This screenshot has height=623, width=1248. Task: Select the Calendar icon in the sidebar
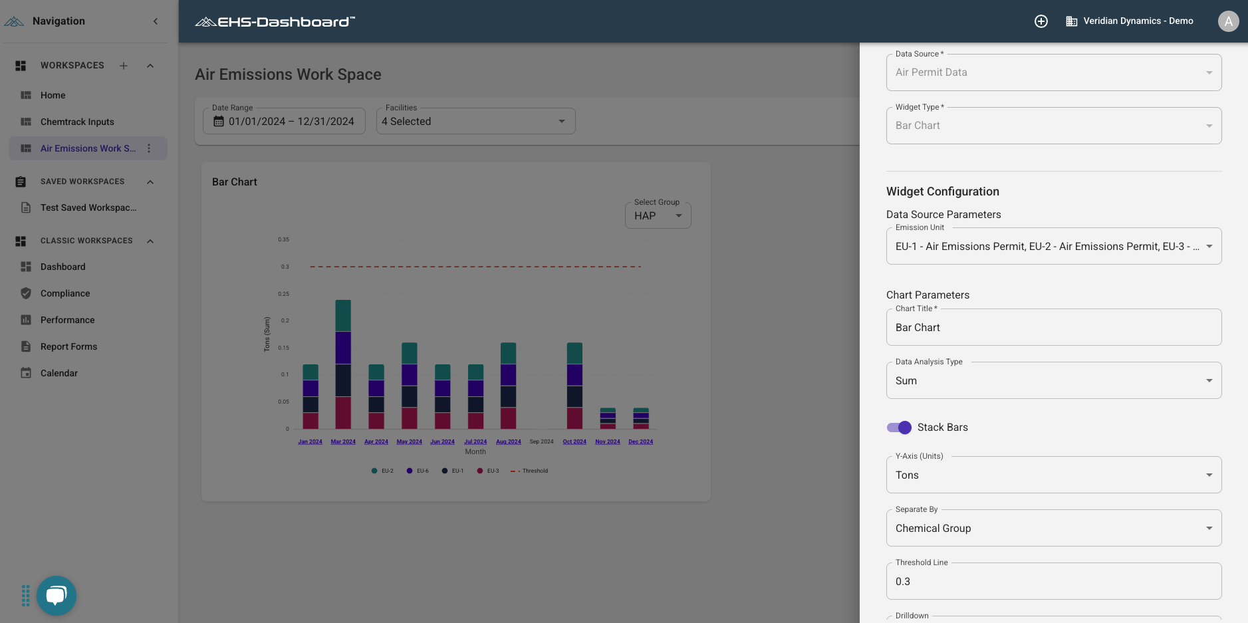(x=25, y=373)
